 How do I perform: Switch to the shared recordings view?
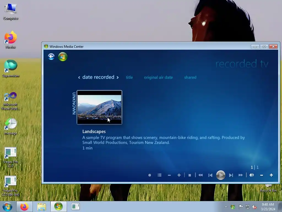tap(190, 77)
